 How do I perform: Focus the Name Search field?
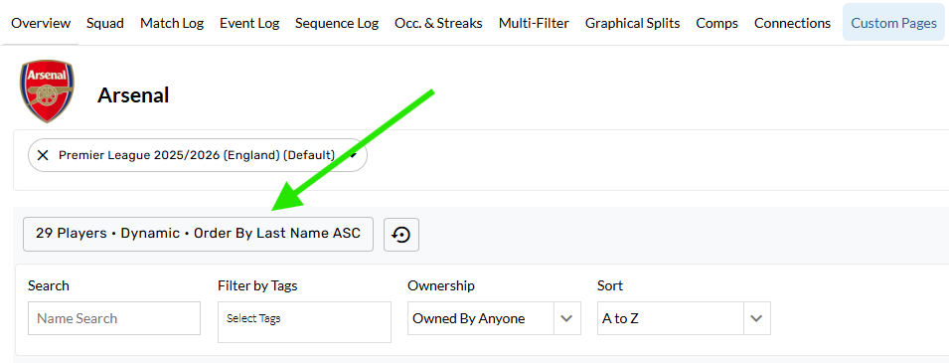coord(114,318)
